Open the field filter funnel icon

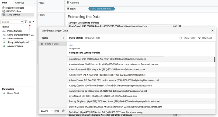point(26,22)
